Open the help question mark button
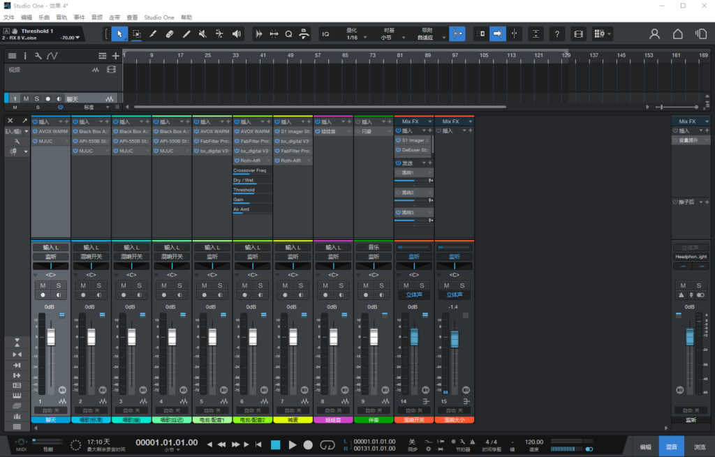 point(556,33)
